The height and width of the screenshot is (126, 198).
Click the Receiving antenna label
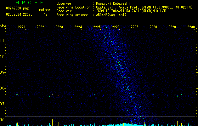[x=72, y=15]
